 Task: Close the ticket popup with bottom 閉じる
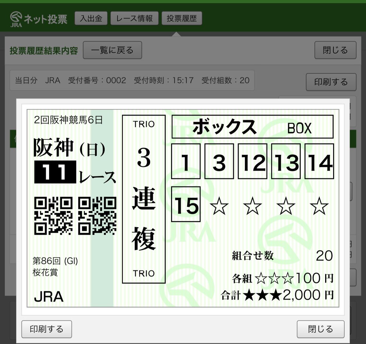coord(321,329)
